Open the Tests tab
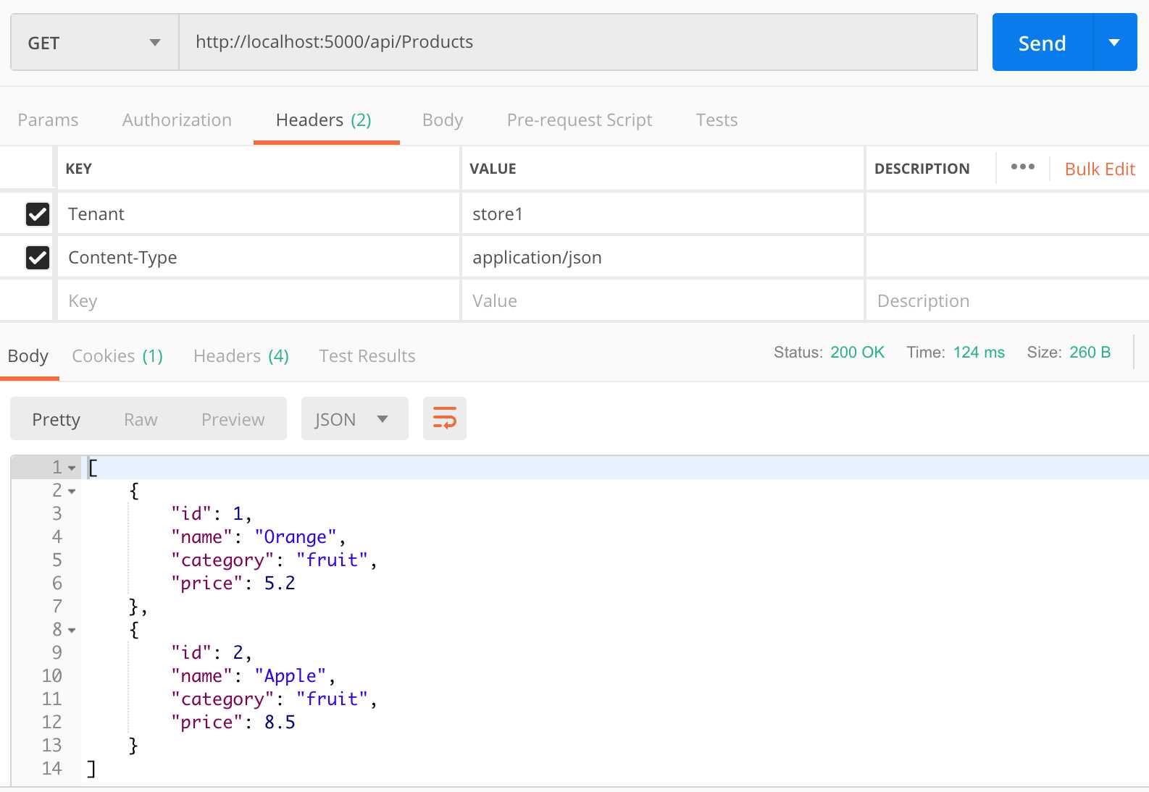1149x792 pixels. 716,120
